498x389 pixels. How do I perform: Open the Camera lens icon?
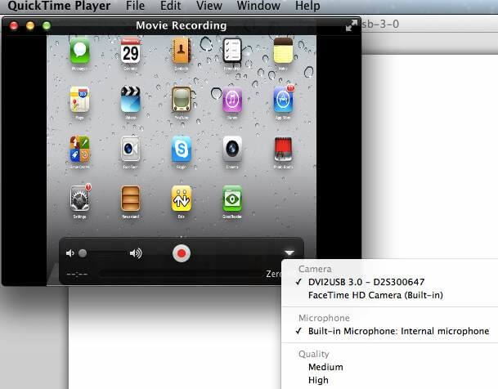232,149
